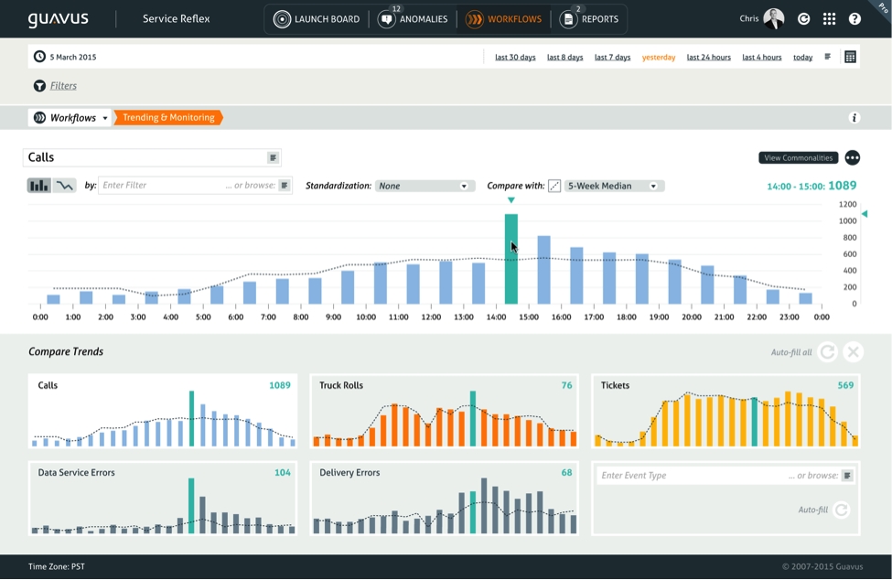Click the View Commonalities button

click(798, 158)
